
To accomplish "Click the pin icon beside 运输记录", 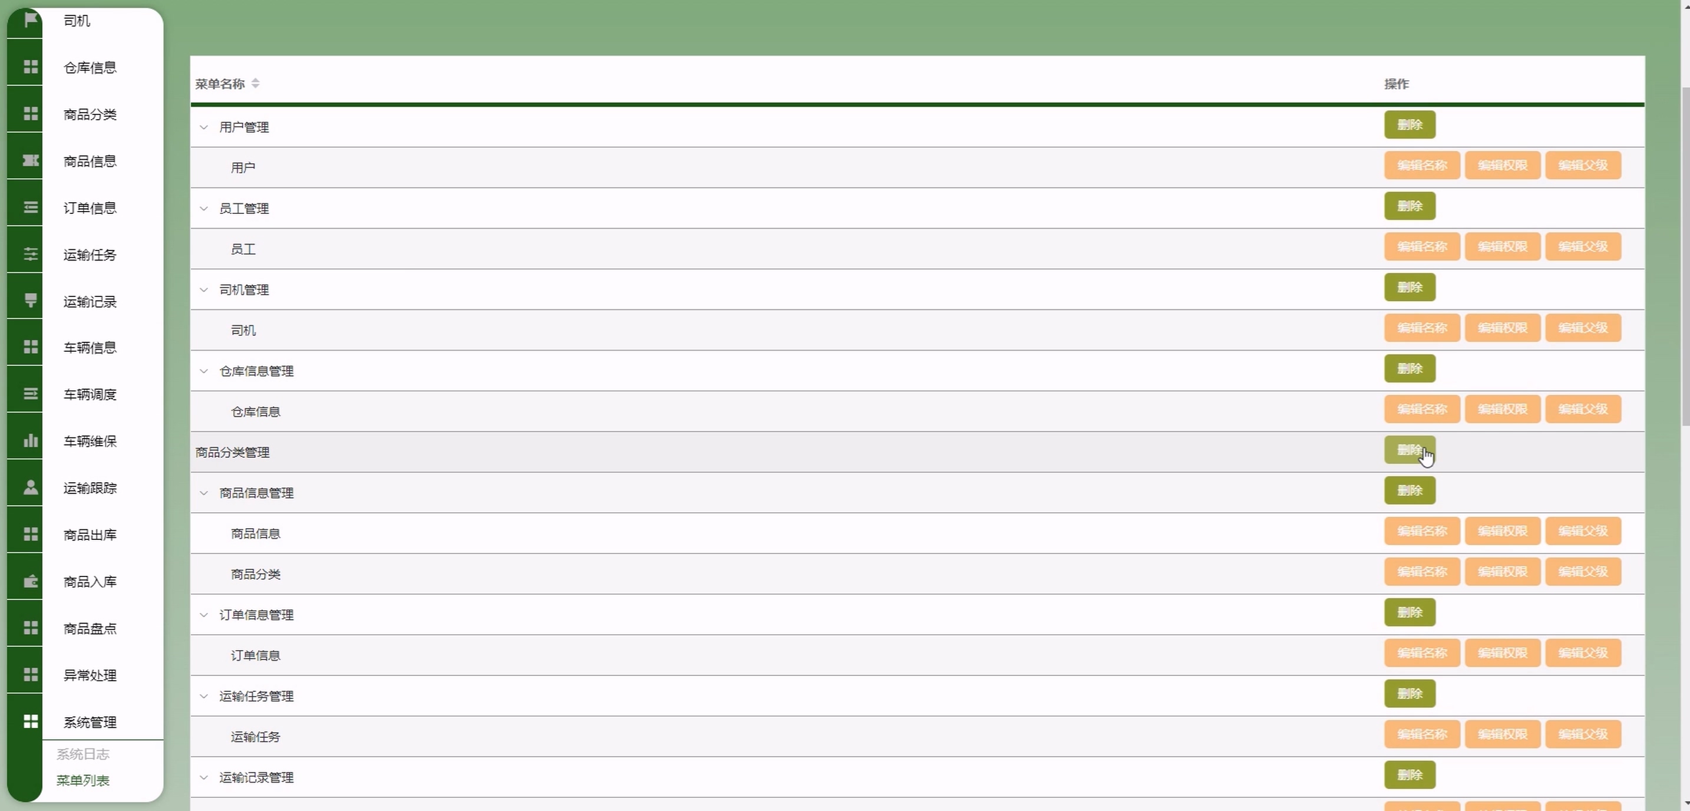I will pyautogui.click(x=30, y=301).
